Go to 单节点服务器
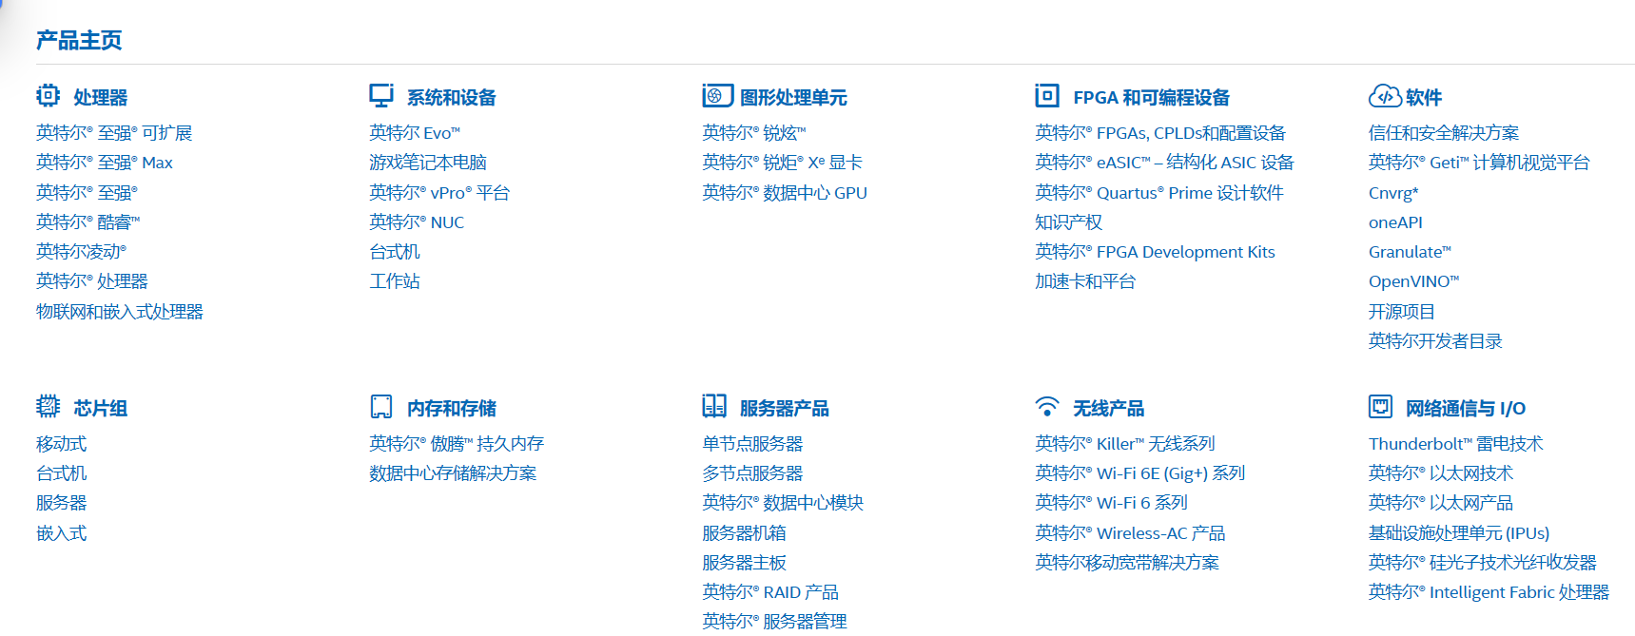 (x=752, y=444)
